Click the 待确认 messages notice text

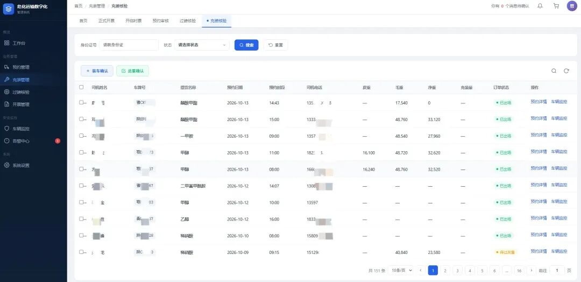tap(510, 6)
